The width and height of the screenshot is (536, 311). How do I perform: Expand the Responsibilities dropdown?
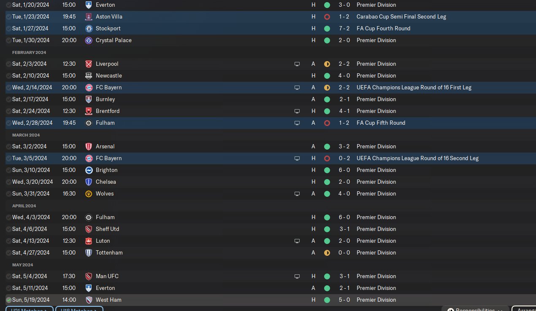tap(475, 309)
